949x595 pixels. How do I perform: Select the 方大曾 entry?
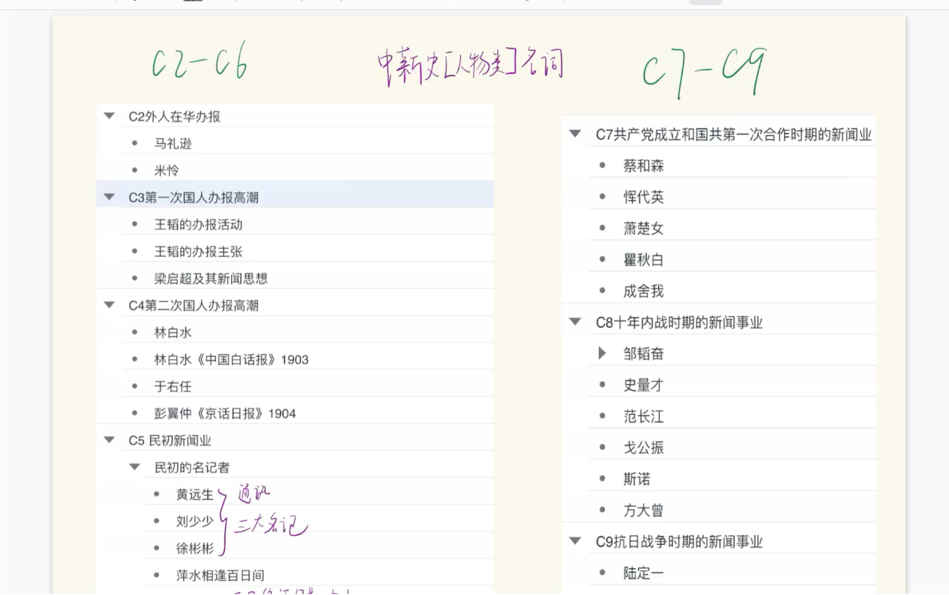tap(643, 510)
